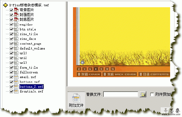Disable the fullscreen item checkbox
This screenshot has height=117, width=182.
(11, 72)
